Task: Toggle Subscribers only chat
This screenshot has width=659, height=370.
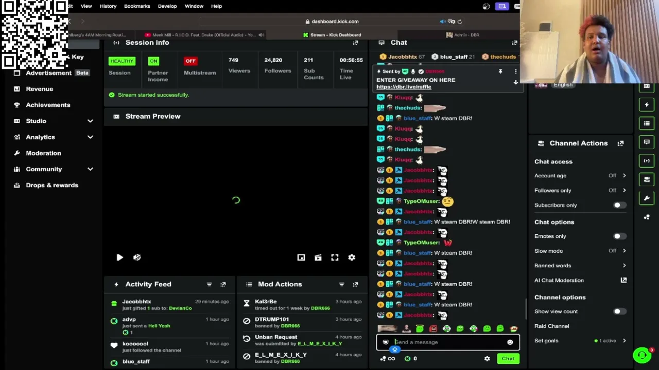Action: pos(619,205)
